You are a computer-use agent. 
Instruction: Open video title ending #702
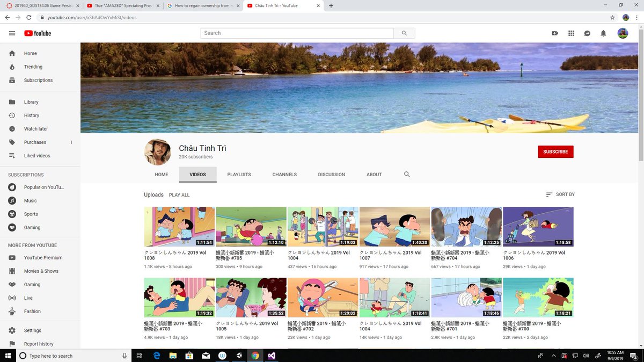317,326
